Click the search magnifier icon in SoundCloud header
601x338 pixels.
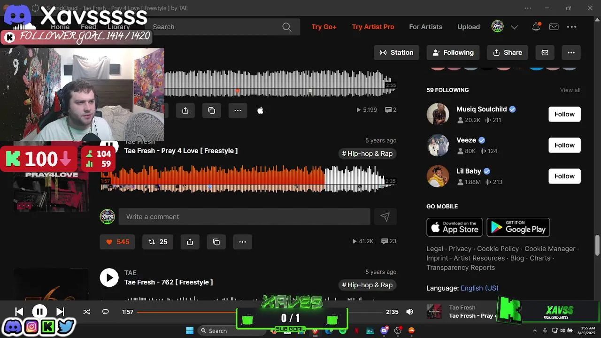(x=287, y=27)
